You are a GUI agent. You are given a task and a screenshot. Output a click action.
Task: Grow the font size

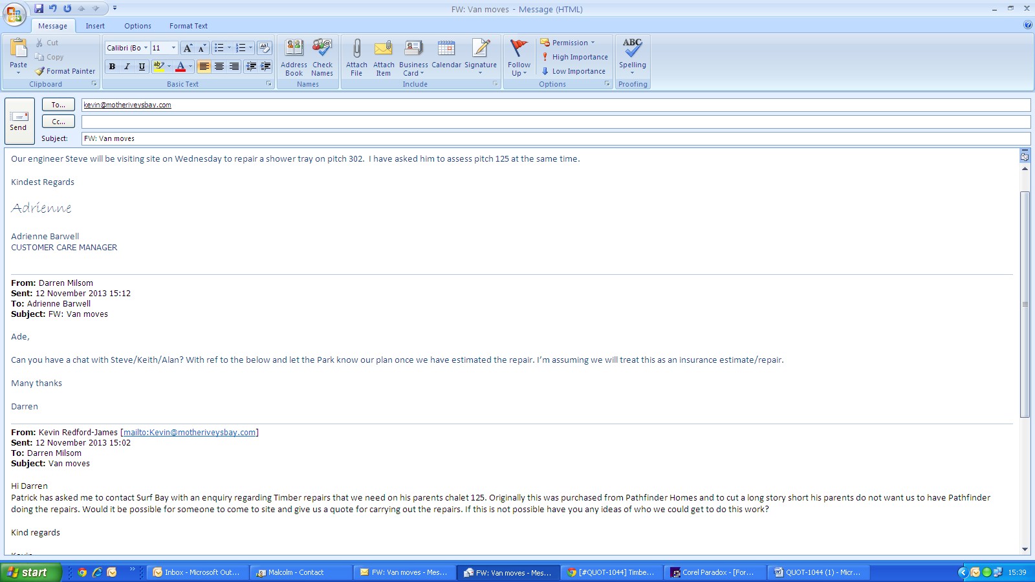pyautogui.click(x=188, y=48)
